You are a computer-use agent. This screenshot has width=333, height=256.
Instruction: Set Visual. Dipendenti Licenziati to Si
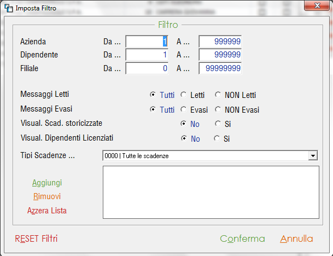(218, 138)
